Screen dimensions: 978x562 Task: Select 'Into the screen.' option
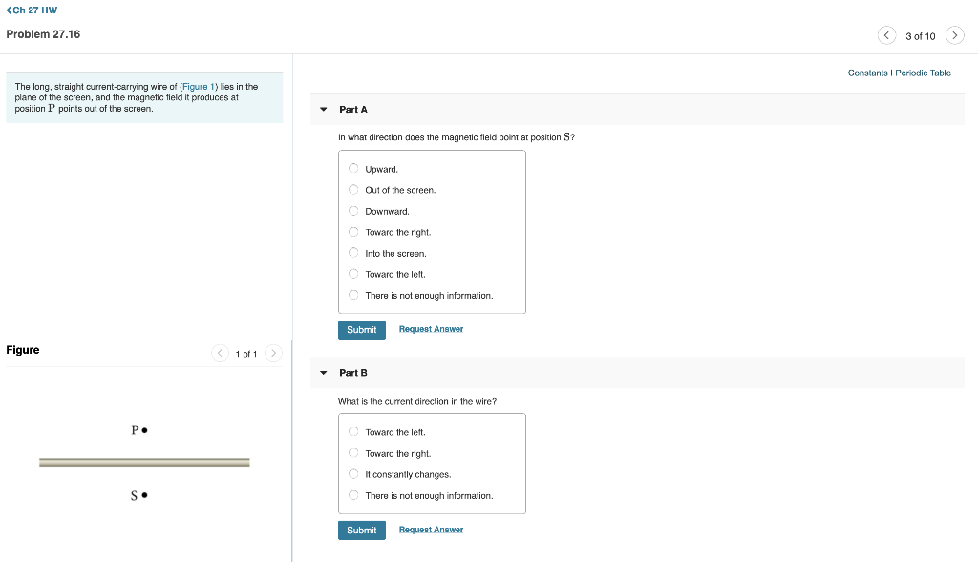[x=353, y=252]
